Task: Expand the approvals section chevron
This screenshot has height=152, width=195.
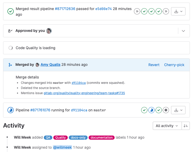Action: coord(183,31)
